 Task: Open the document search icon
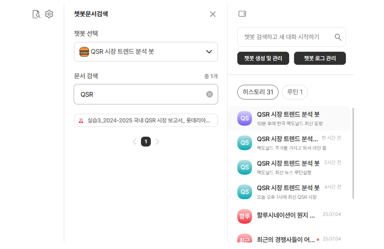pyautogui.click(x=36, y=14)
